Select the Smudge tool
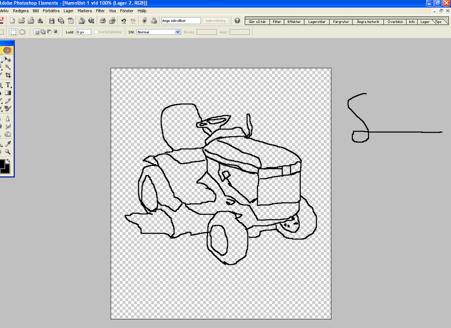 click(x=8, y=126)
